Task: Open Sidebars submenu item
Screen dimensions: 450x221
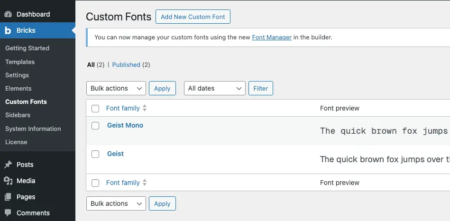Action: coord(18,115)
